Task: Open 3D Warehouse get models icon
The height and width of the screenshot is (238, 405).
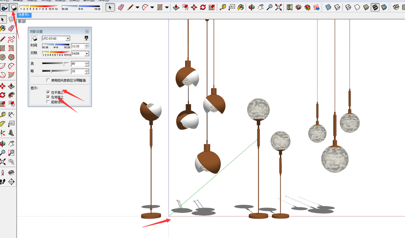Action: click(298, 8)
